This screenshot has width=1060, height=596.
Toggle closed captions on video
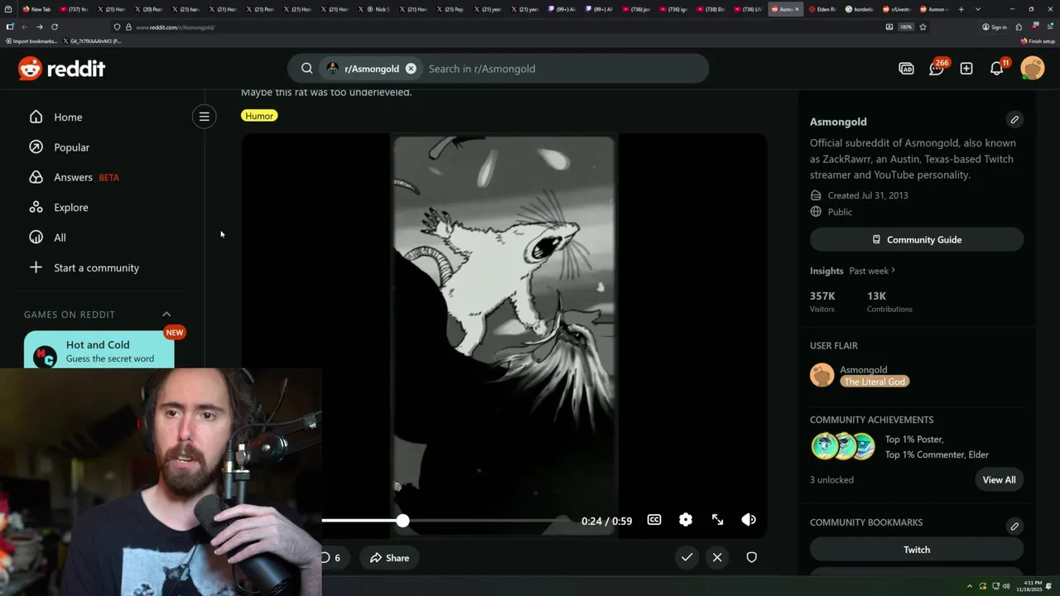pos(654,520)
